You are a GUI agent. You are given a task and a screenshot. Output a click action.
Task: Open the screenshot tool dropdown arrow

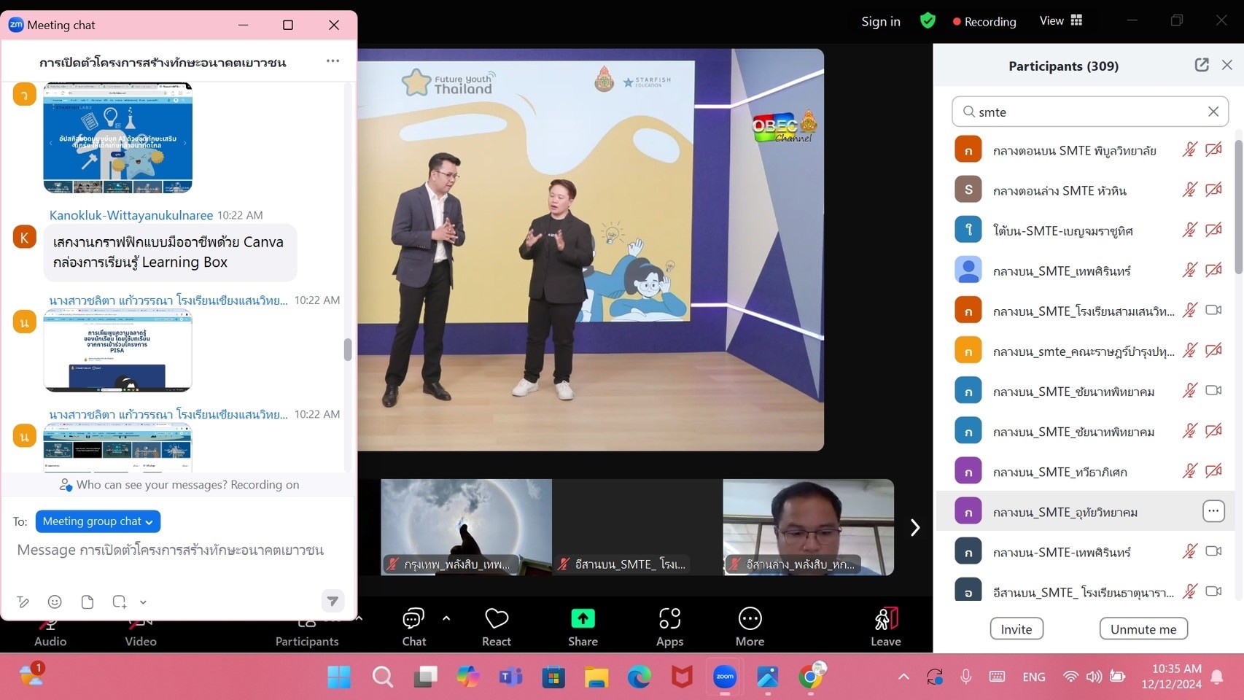click(144, 602)
